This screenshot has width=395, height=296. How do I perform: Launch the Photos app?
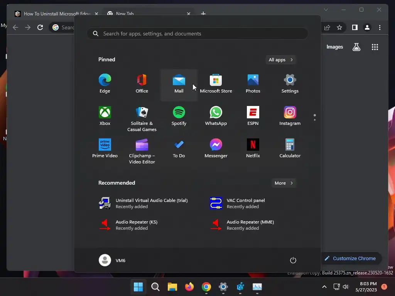(x=253, y=84)
